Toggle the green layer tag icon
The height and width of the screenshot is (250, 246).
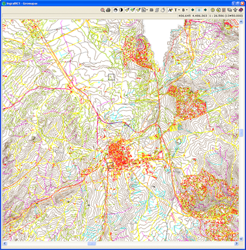coord(133,10)
